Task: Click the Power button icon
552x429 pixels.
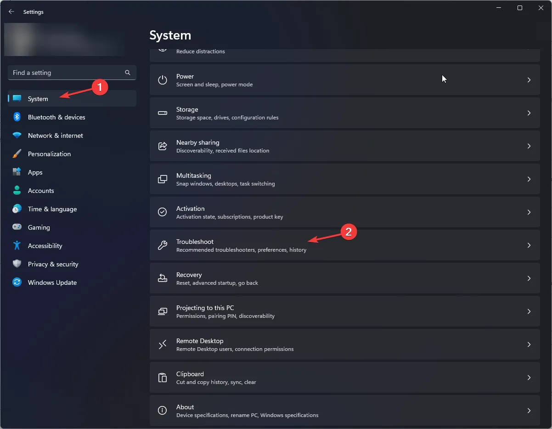Action: (163, 80)
